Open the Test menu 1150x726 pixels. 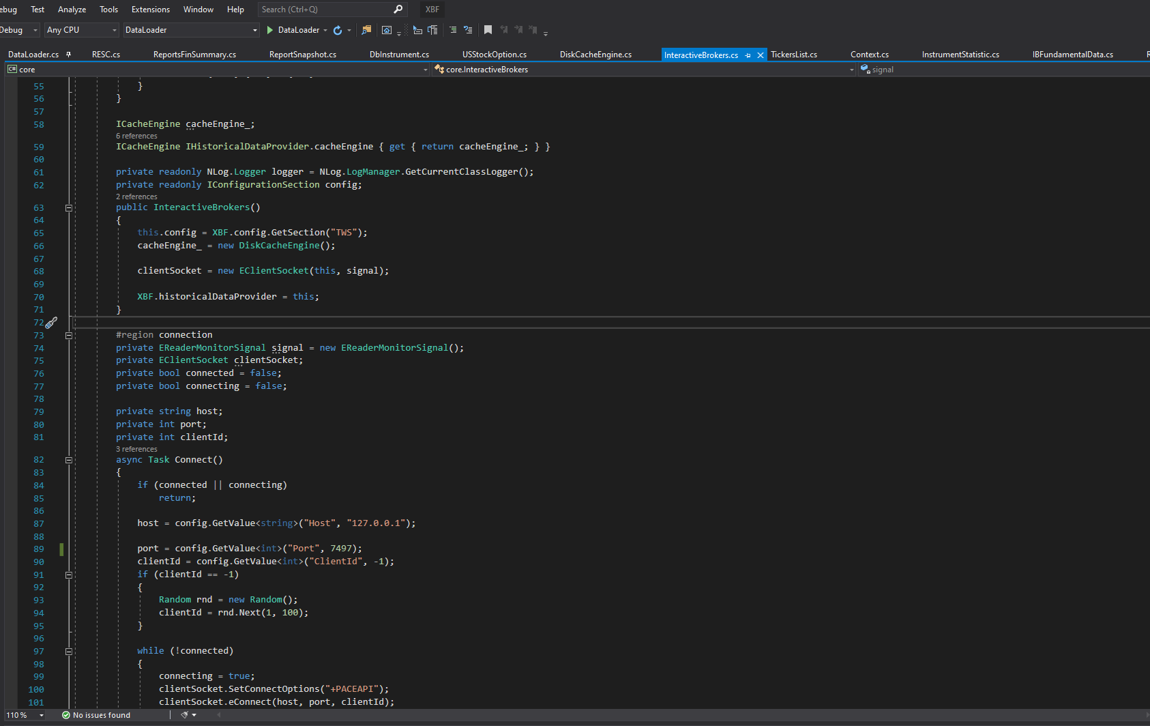(38, 10)
